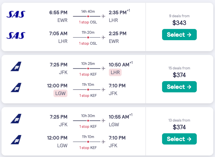This screenshot has height=157, width=215.
Task: Select the $374 deal with 15 offers
Action: click(179, 87)
